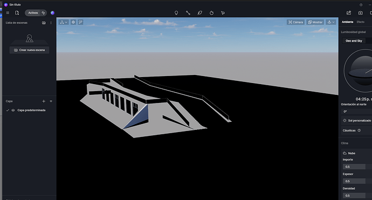The width and height of the screenshot is (372, 200).
Task: Click the export share icon at top right
Action: pos(348,13)
